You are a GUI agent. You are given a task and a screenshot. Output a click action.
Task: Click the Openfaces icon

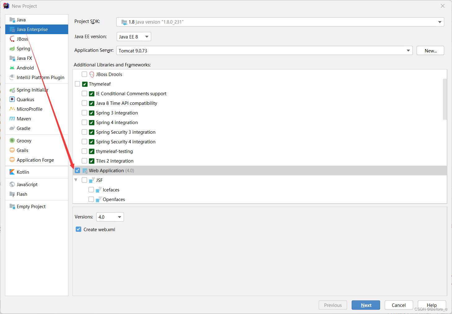[99, 200]
